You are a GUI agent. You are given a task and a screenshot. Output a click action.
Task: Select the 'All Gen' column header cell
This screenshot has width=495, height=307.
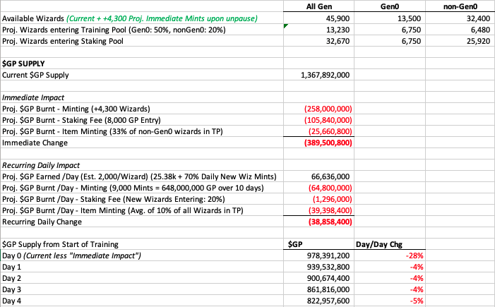319,6
